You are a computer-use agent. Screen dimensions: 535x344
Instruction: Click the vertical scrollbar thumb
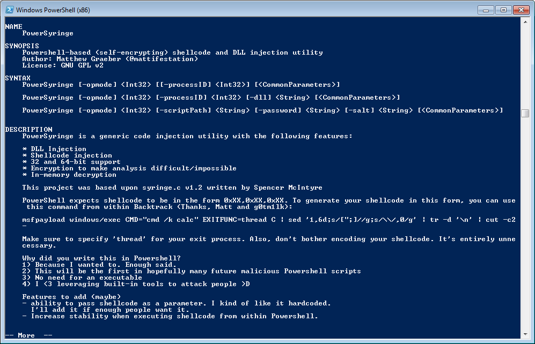525,113
